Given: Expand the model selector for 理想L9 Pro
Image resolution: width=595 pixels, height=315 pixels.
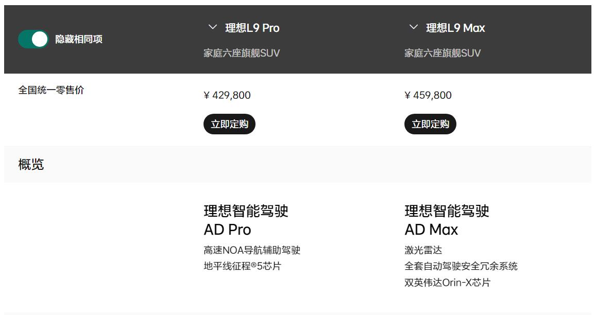Looking at the screenshot, I should 211,27.
